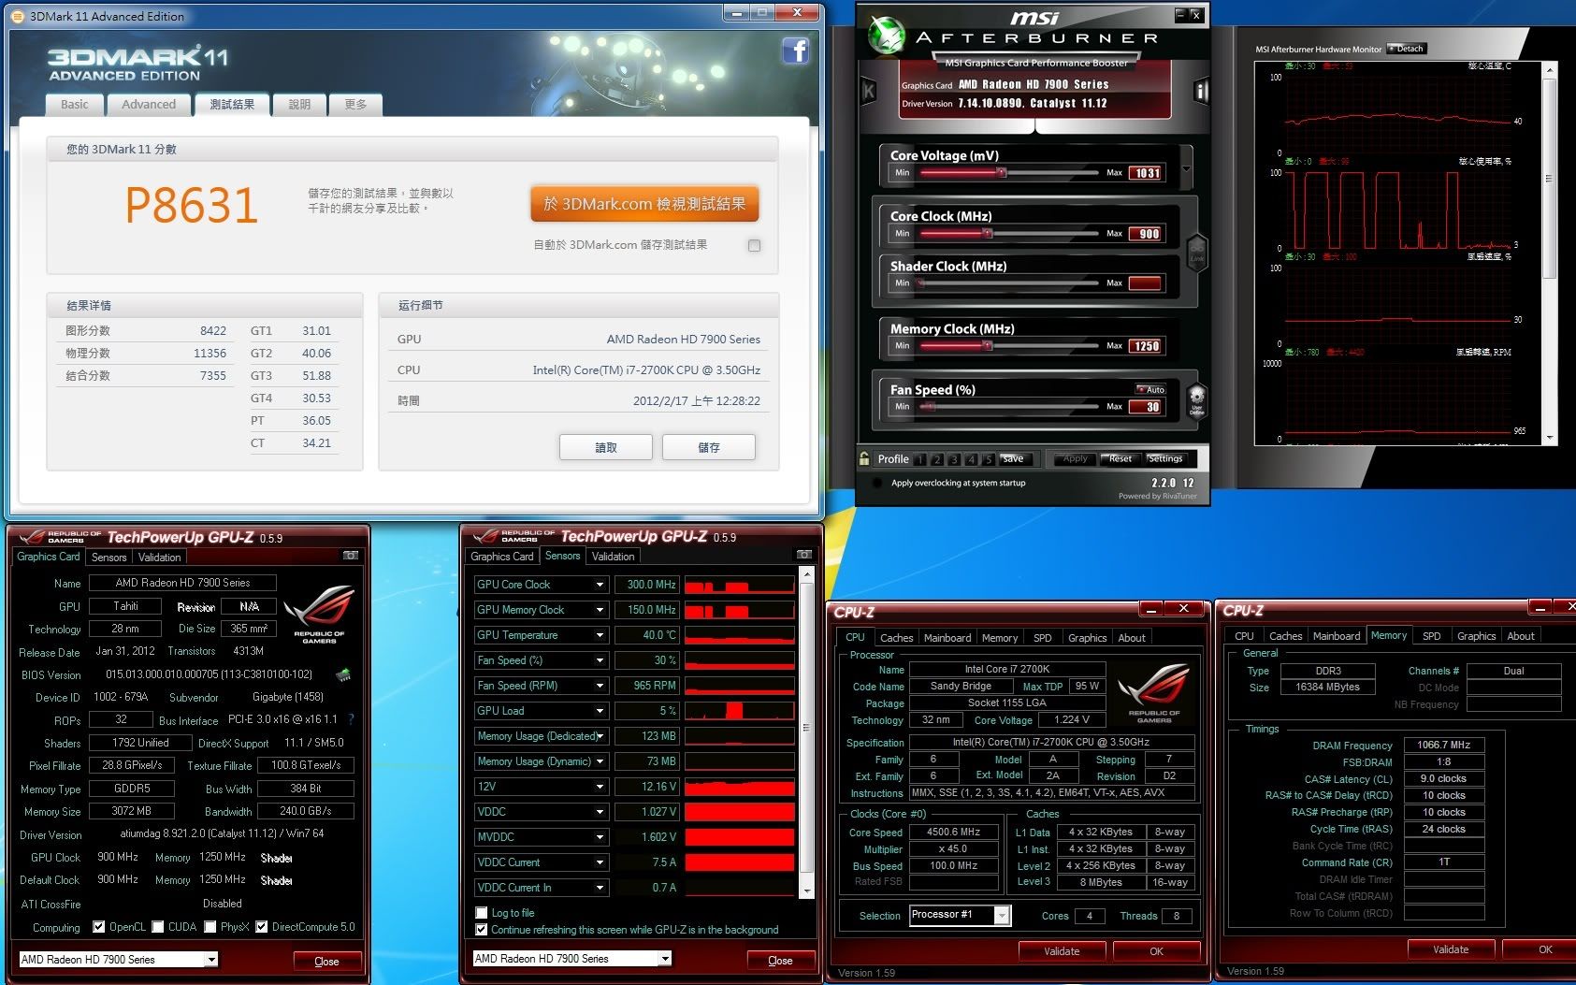Open the GPU Temperature sensor dropdown
Image resolution: width=1576 pixels, height=985 pixels.
pos(600,635)
